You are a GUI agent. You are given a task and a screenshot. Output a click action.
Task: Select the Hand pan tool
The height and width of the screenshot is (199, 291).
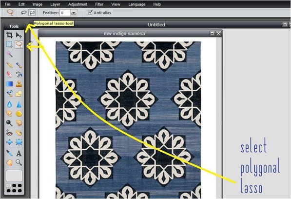9,162
